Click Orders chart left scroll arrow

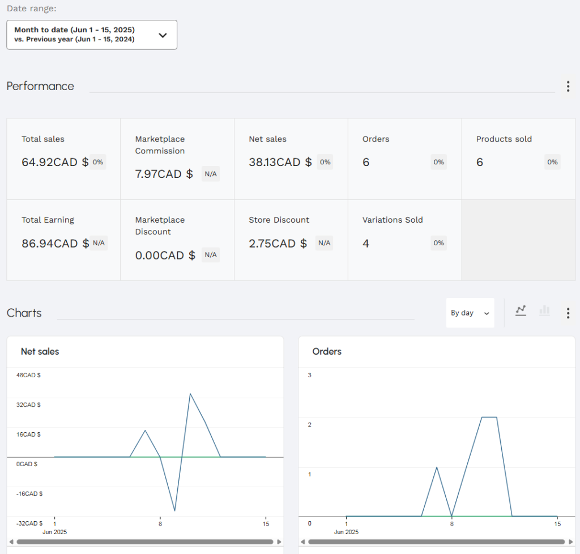click(x=302, y=542)
